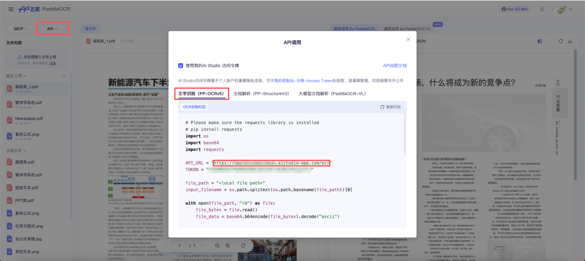Select the 文档解析 (PP-StructureV3) tab
This screenshot has height=261, width=585.
261,94
